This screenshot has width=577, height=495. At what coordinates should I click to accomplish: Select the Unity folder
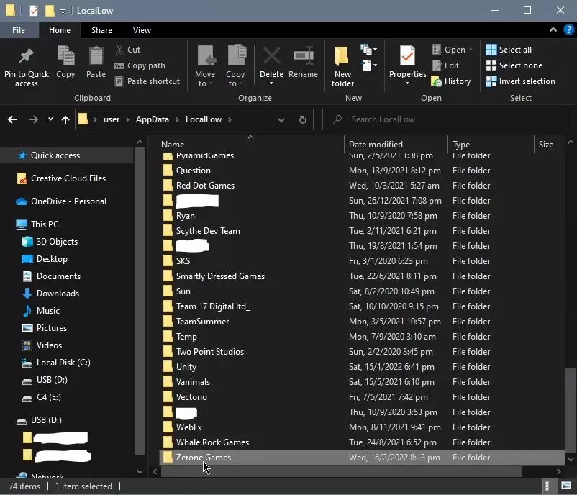(362, 367)
